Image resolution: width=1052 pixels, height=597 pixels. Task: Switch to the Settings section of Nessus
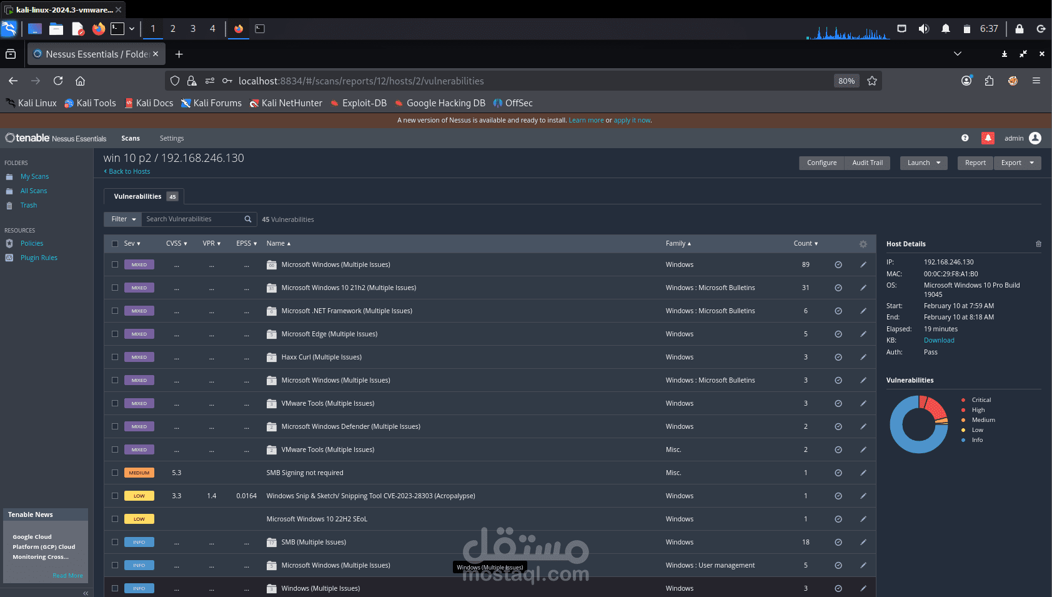171,138
